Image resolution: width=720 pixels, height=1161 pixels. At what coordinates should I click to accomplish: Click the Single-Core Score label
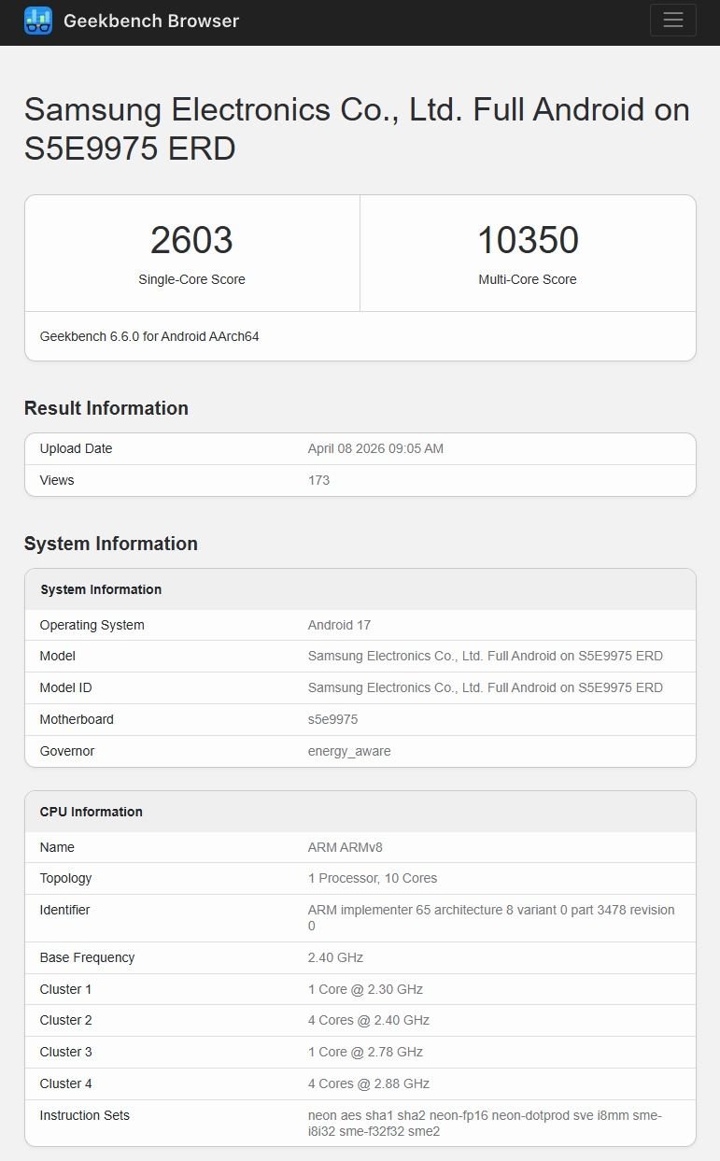point(191,279)
